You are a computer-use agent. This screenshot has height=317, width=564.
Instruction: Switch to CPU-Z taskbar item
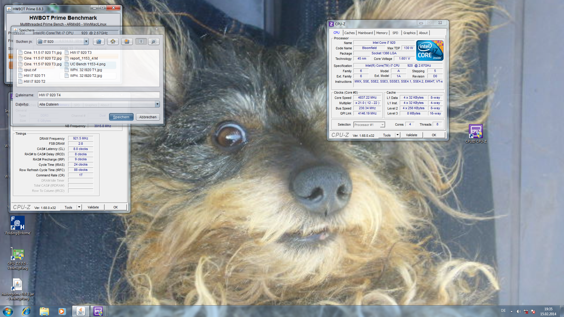click(x=98, y=311)
